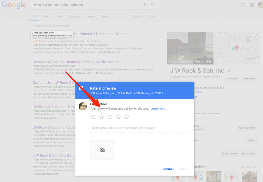Screen dimensions: 263x182
Task: Click the red map pin marker
Action: coord(237,48)
